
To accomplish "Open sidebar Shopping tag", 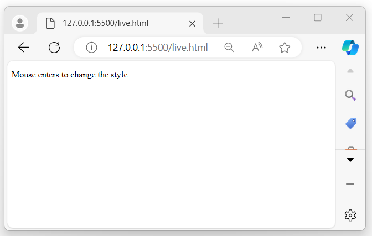I will (350, 123).
